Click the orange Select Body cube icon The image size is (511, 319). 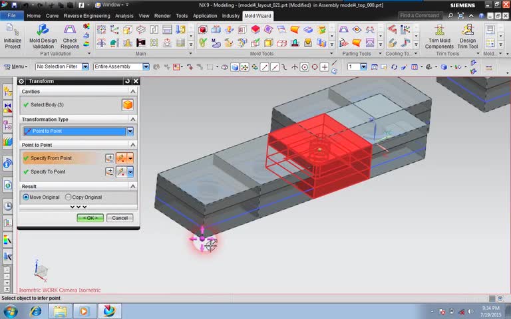click(127, 105)
